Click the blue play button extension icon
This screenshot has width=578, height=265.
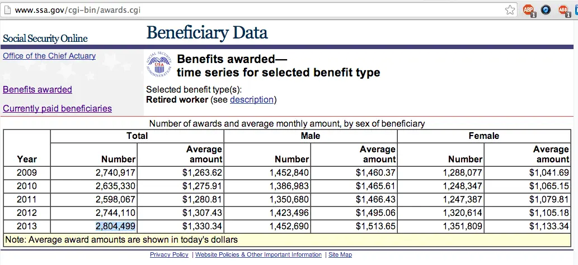[546, 9]
